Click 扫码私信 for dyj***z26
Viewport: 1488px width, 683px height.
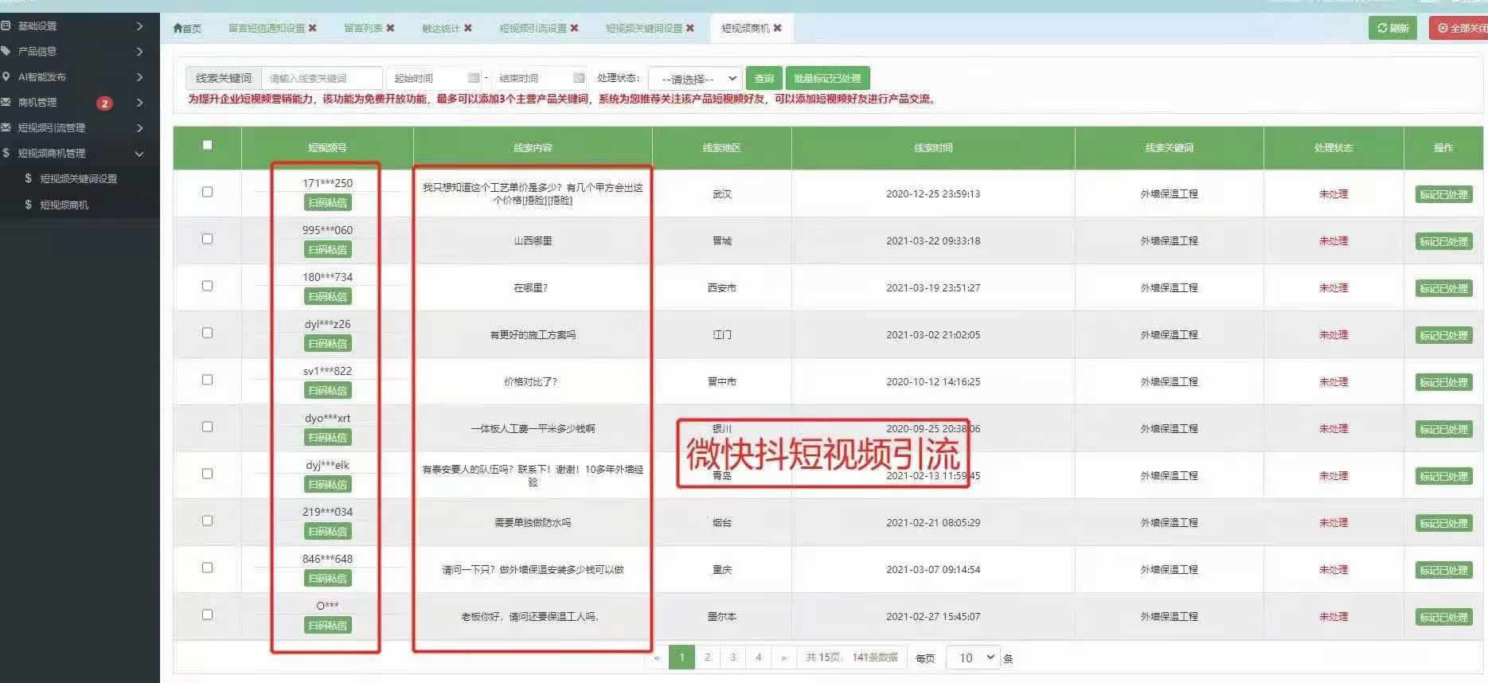pos(327,343)
